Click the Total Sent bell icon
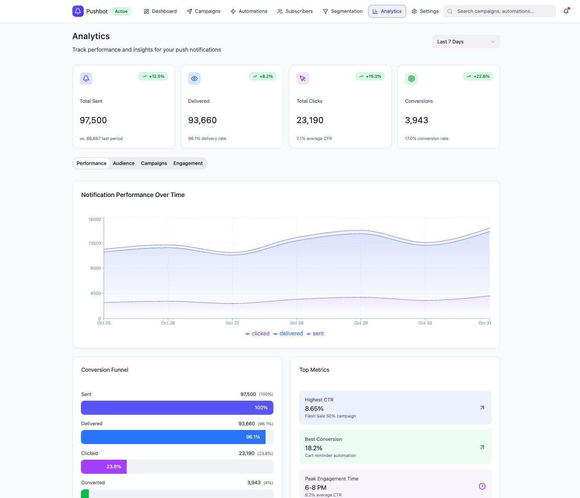Viewport: 580px width, 498px height. click(x=86, y=79)
